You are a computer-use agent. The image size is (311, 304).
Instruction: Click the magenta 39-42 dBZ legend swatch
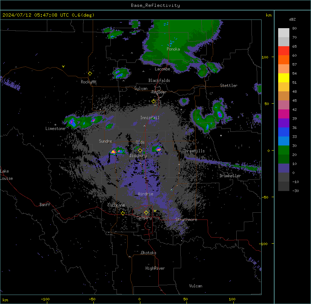pos(284,114)
